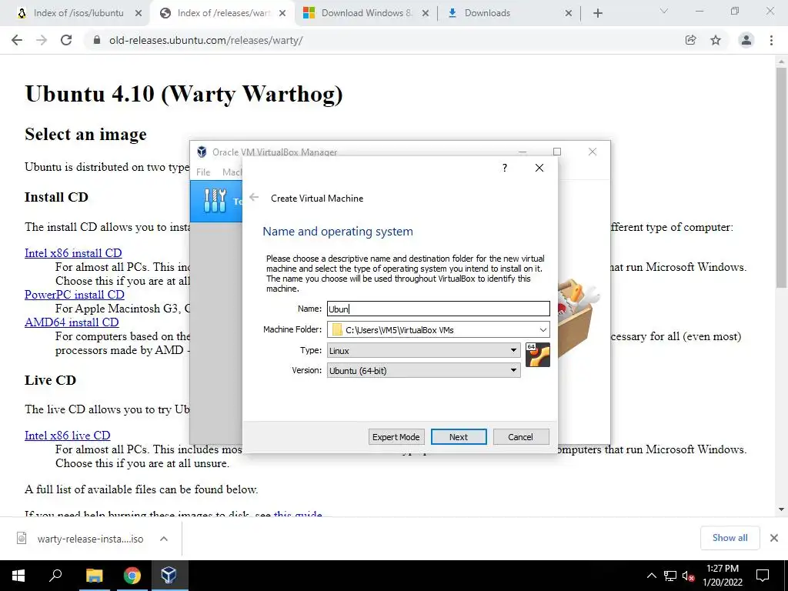
Task: Click the back arrow in Create Virtual Machine wizard
Action: [x=254, y=198]
